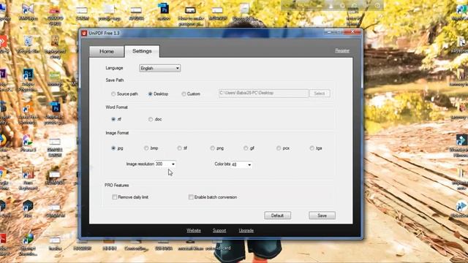Pick pcx image format
Screen dimensions: 468x263
pyautogui.click(x=283, y=148)
